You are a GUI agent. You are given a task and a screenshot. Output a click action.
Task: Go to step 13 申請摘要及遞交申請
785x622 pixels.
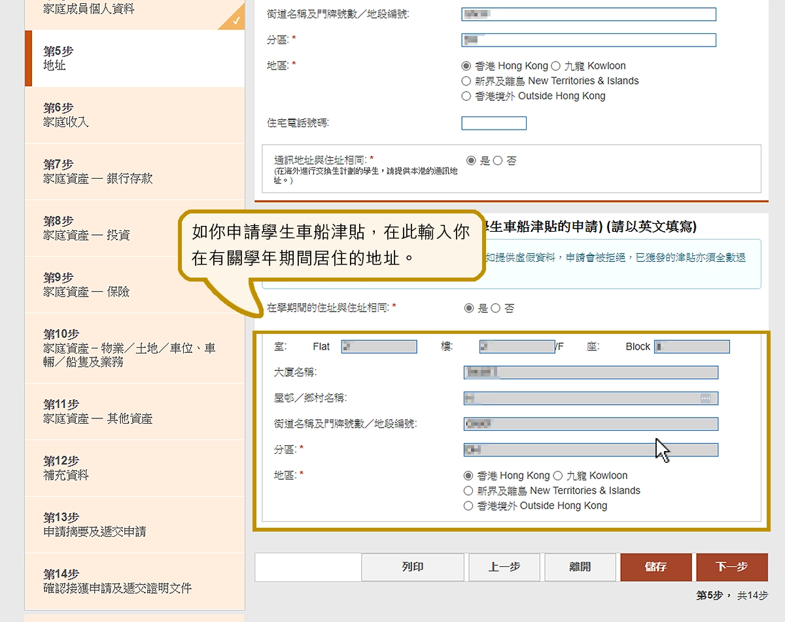[x=134, y=524]
